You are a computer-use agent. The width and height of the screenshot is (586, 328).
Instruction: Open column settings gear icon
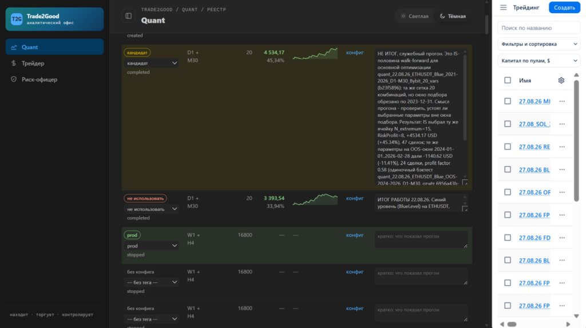(561, 80)
